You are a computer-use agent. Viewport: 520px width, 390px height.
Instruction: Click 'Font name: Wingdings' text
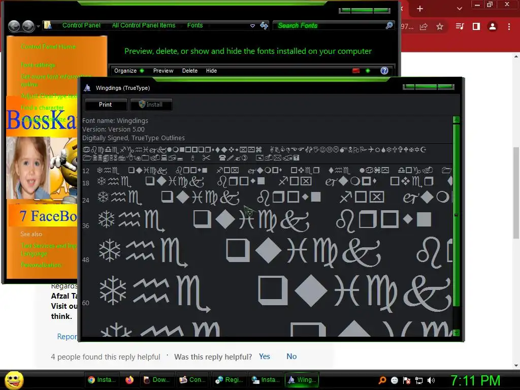click(x=115, y=121)
